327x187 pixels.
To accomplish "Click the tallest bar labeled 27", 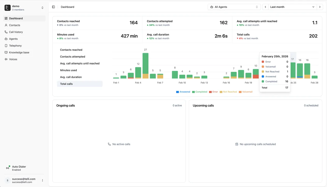I will 145,66.
